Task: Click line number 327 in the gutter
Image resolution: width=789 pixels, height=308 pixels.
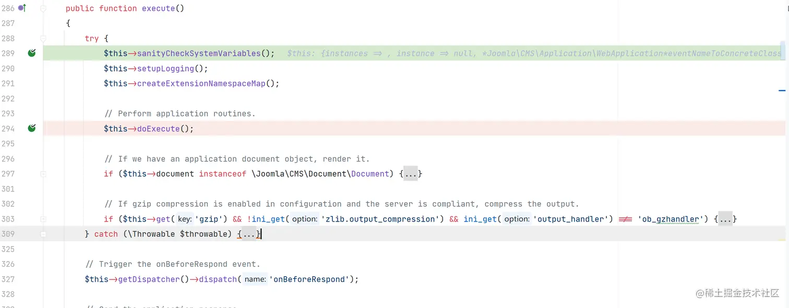Action: point(8,279)
